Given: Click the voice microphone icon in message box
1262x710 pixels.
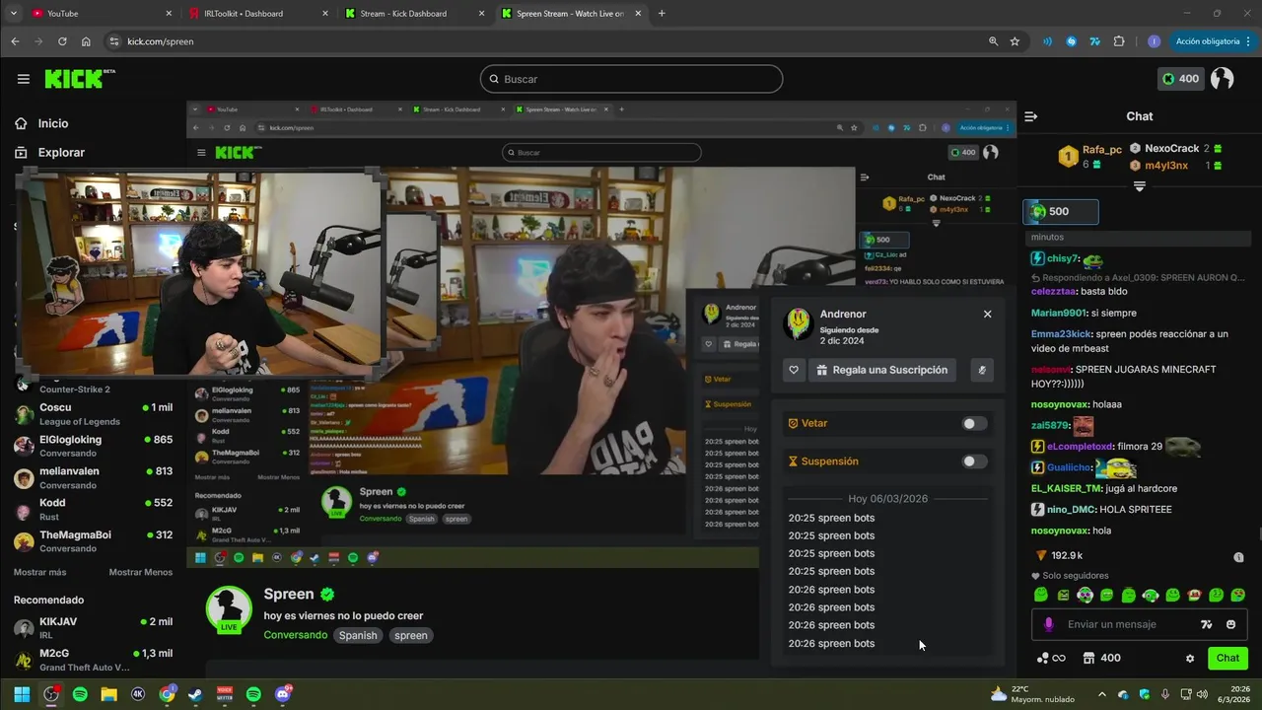Looking at the screenshot, I should [1048, 624].
